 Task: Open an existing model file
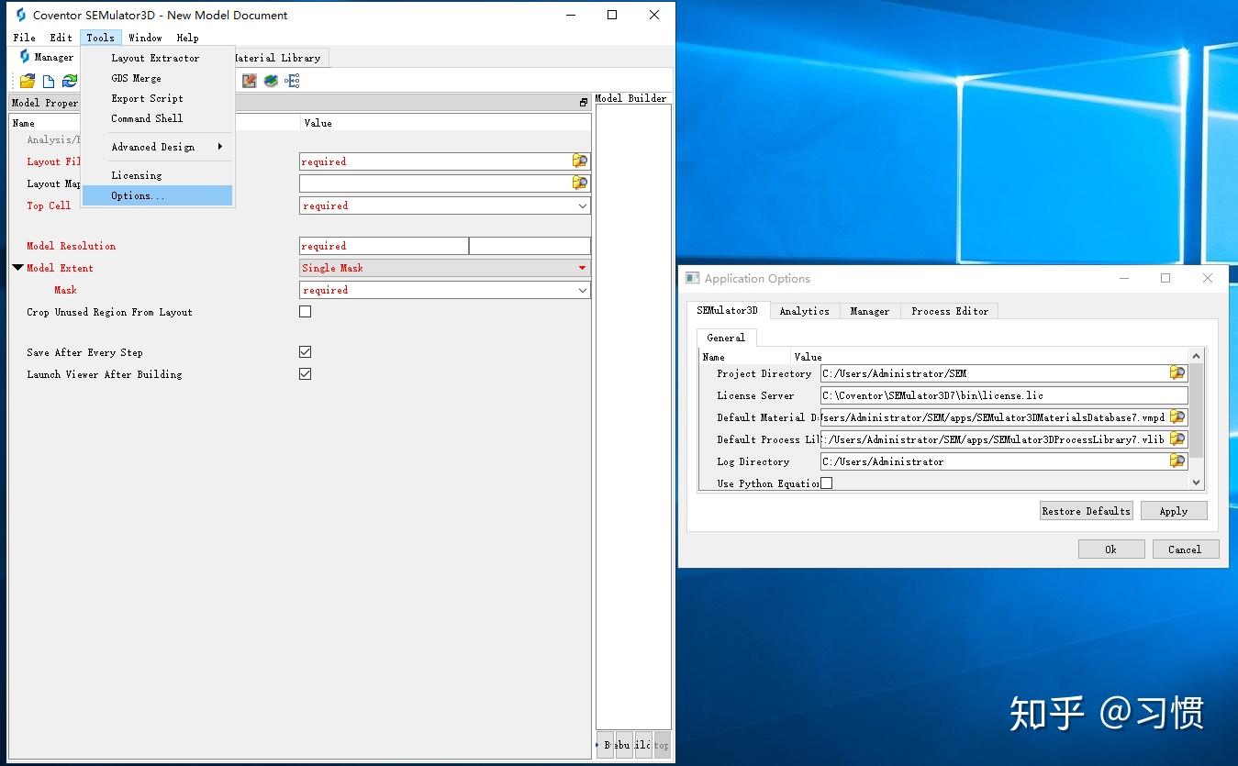pos(27,80)
